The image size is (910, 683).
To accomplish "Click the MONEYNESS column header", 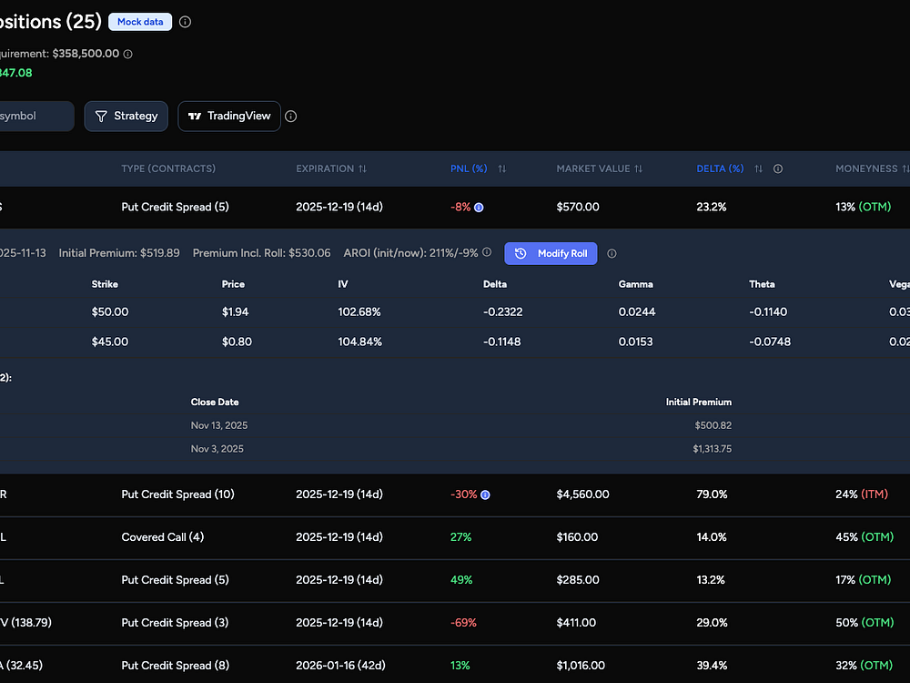I will pos(866,168).
